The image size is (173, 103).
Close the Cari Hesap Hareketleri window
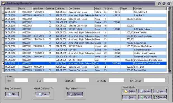pyautogui.click(x=169, y=4)
